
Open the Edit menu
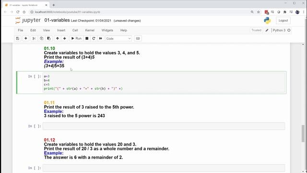(33, 30)
